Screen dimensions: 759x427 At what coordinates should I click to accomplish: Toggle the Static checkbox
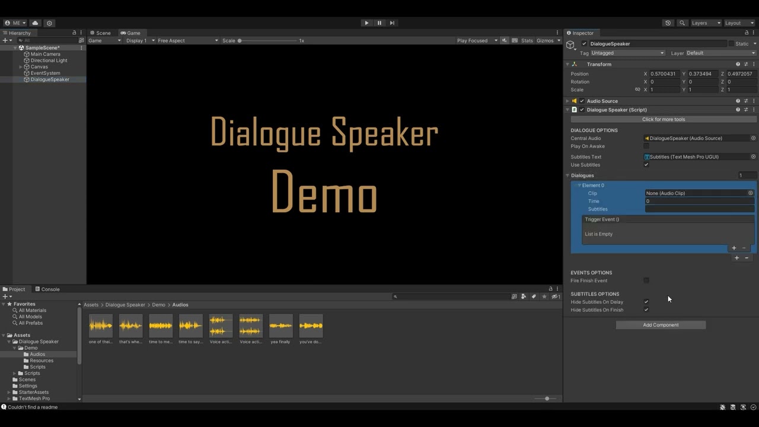[731, 44]
